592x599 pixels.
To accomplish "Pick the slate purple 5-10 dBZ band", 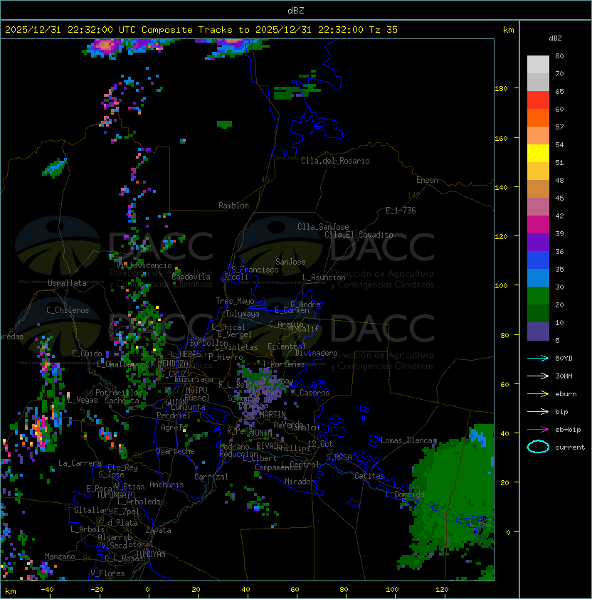I will tap(538, 332).
